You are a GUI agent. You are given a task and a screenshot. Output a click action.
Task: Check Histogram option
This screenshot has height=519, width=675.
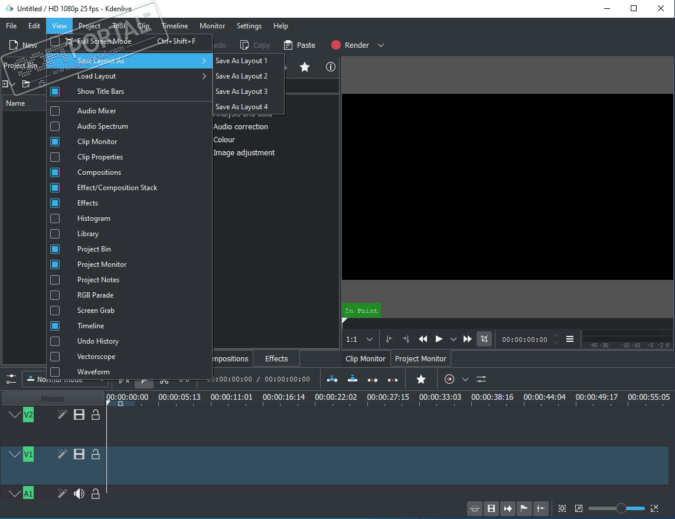click(55, 218)
